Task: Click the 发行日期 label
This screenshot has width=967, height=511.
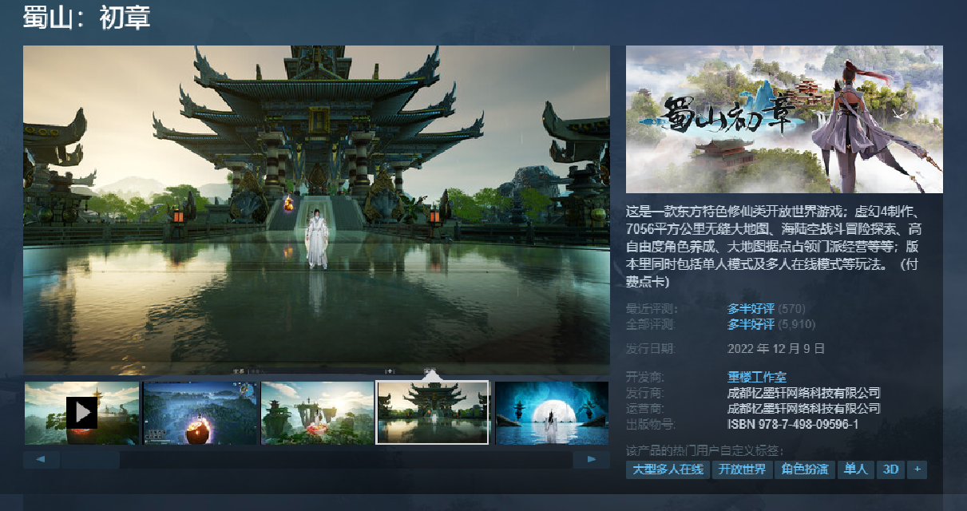Action: 652,349
